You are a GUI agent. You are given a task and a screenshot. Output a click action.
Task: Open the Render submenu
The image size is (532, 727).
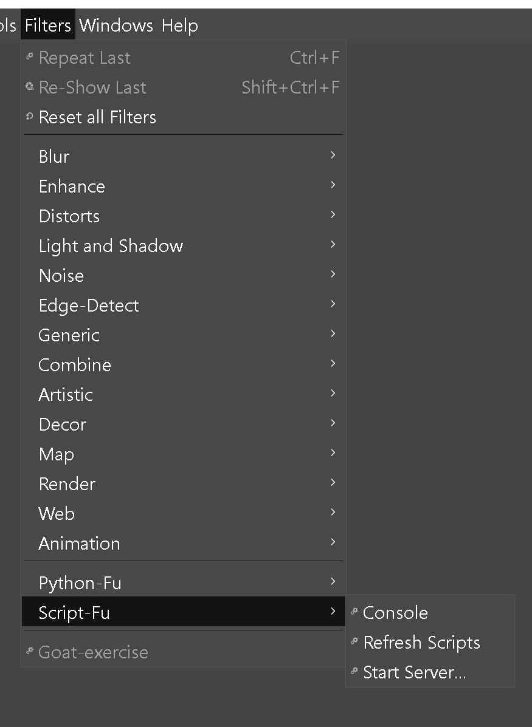(67, 484)
